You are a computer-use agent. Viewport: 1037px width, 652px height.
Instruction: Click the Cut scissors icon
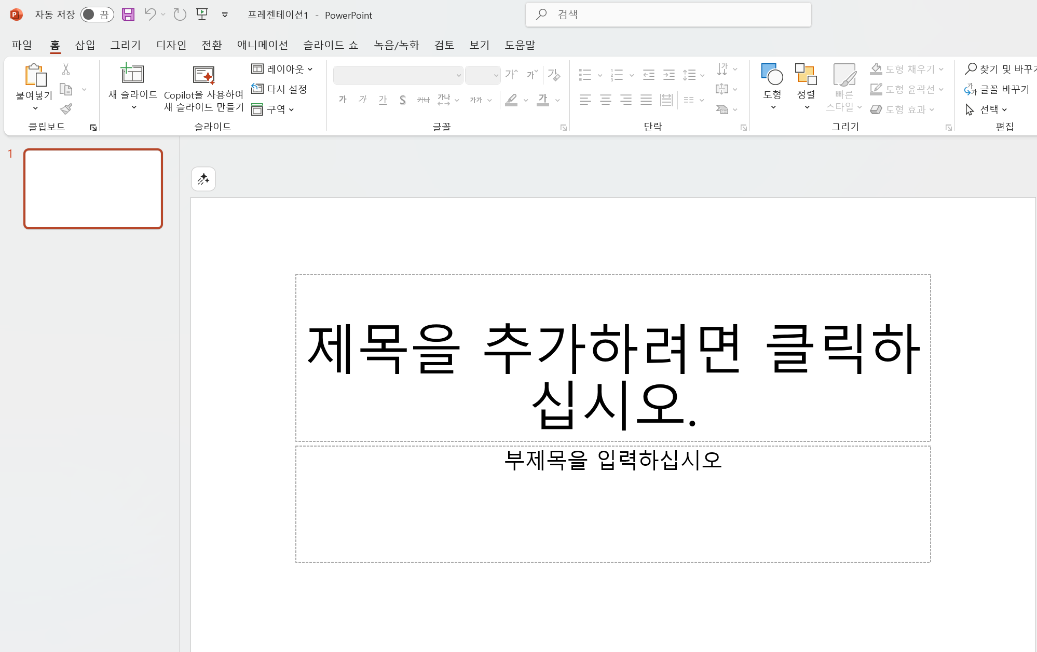click(66, 69)
